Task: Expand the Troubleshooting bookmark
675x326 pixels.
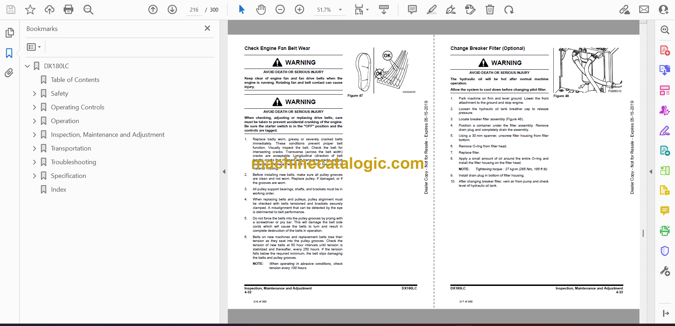Action: pyautogui.click(x=34, y=162)
